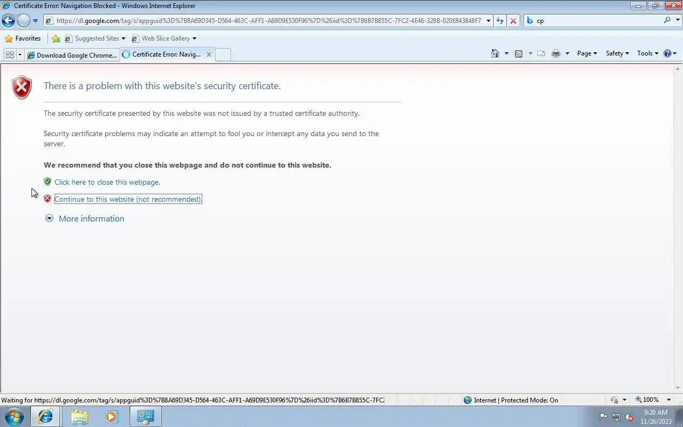Image resolution: width=683 pixels, height=427 pixels.
Task: Continue to this website (not recommended)
Action: click(x=128, y=199)
